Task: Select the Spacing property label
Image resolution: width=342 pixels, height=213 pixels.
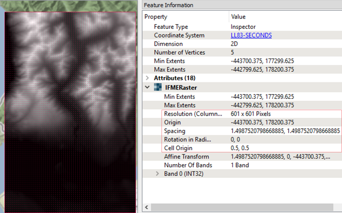Action: [x=174, y=131]
